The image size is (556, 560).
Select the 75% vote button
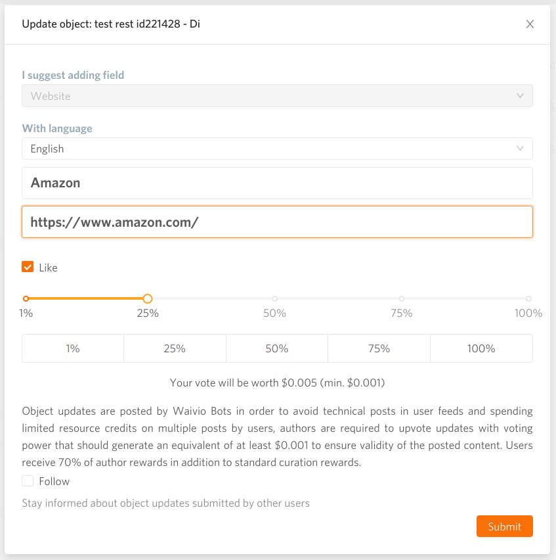point(379,348)
